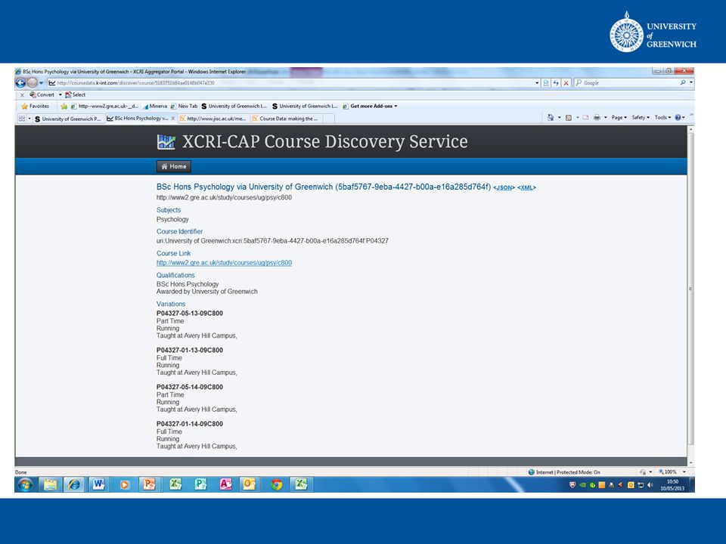This screenshot has height=544, width=726.
Task: Open File Explorer from the taskbar
Action: [50, 484]
